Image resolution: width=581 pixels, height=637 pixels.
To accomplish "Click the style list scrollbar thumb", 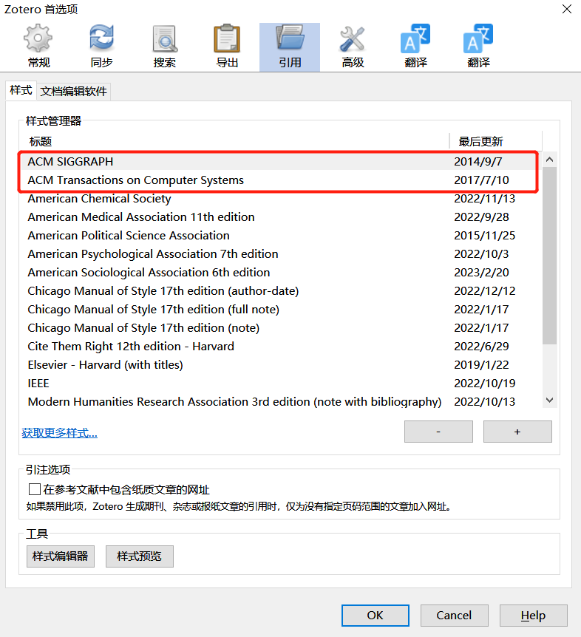I will pos(550,256).
